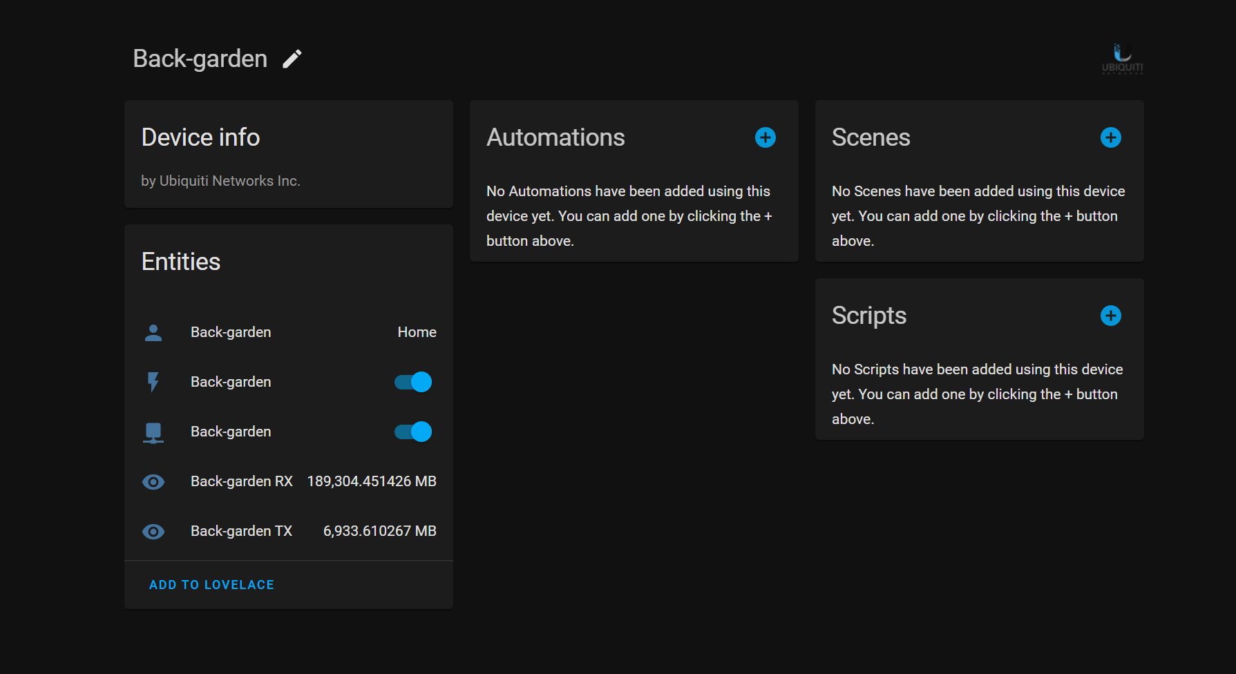1236x674 pixels.
Task: Click the 'No Scripts have been added' message
Action: pos(977,394)
